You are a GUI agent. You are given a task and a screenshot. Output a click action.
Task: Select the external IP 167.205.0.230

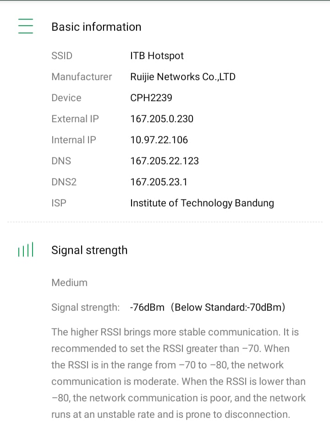pos(162,119)
